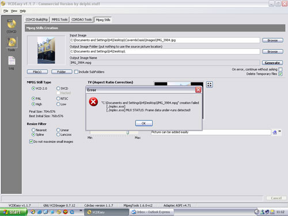Choose NTSC video standard

pos(58,98)
